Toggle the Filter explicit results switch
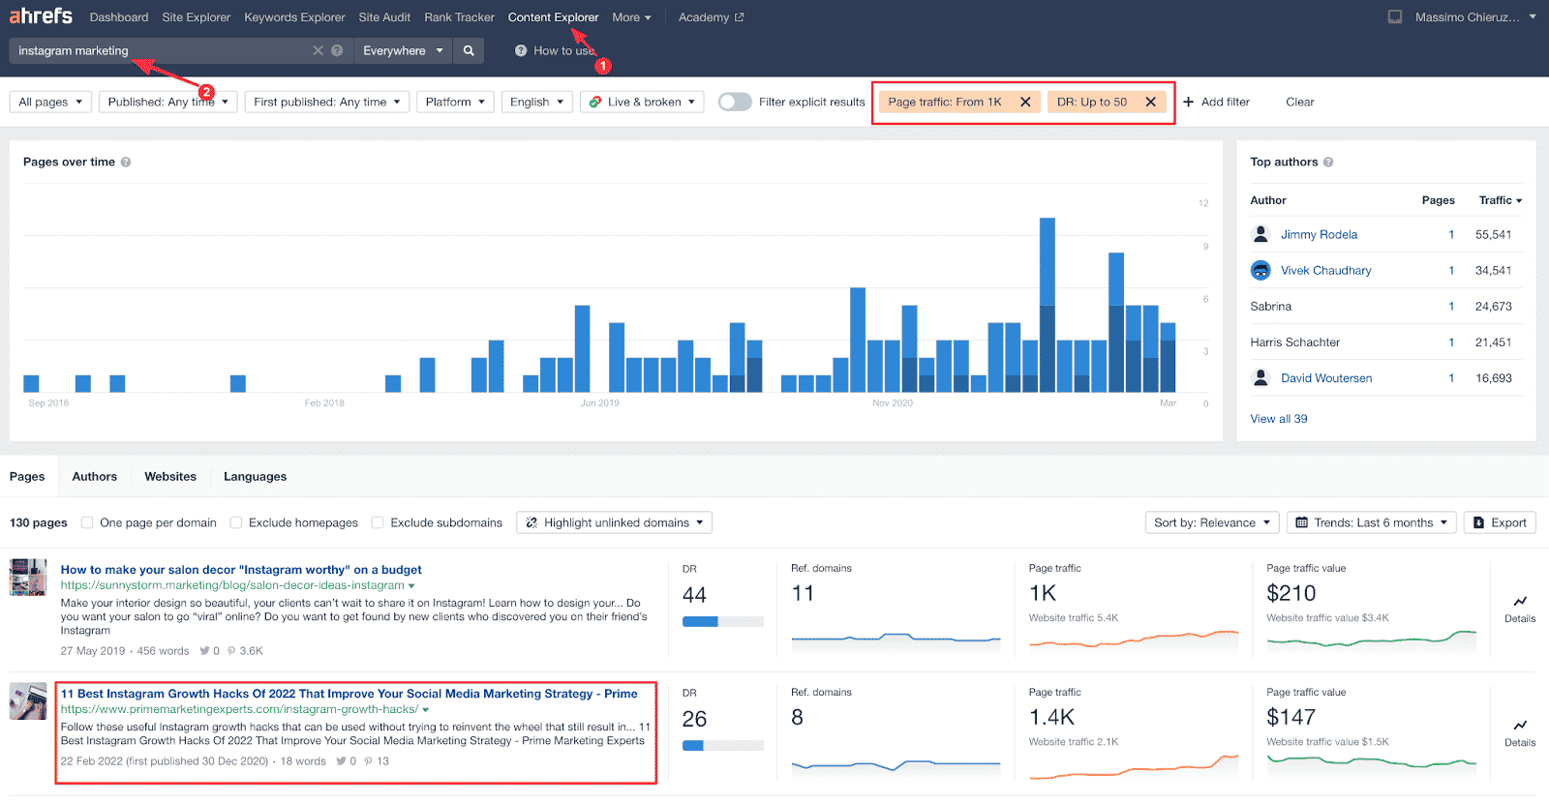Image resolution: width=1549 pixels, height=803 pixels. coord(735,102)
